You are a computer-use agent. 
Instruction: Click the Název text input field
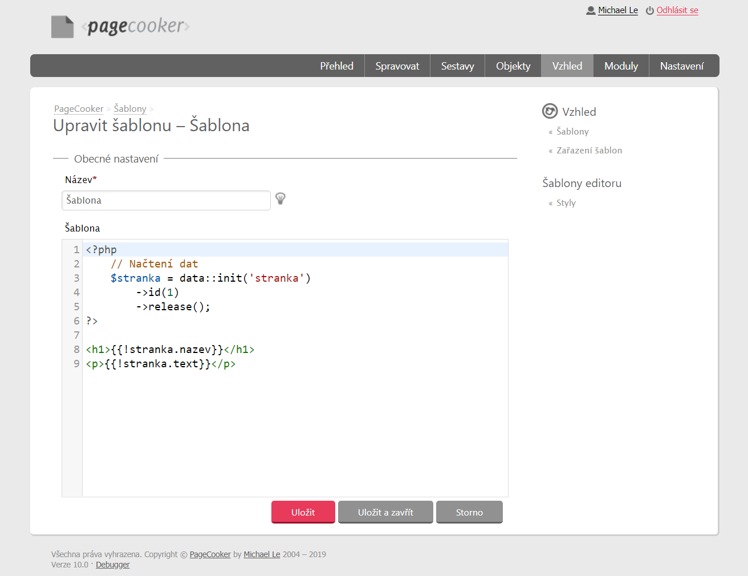(x=166, y=200)
